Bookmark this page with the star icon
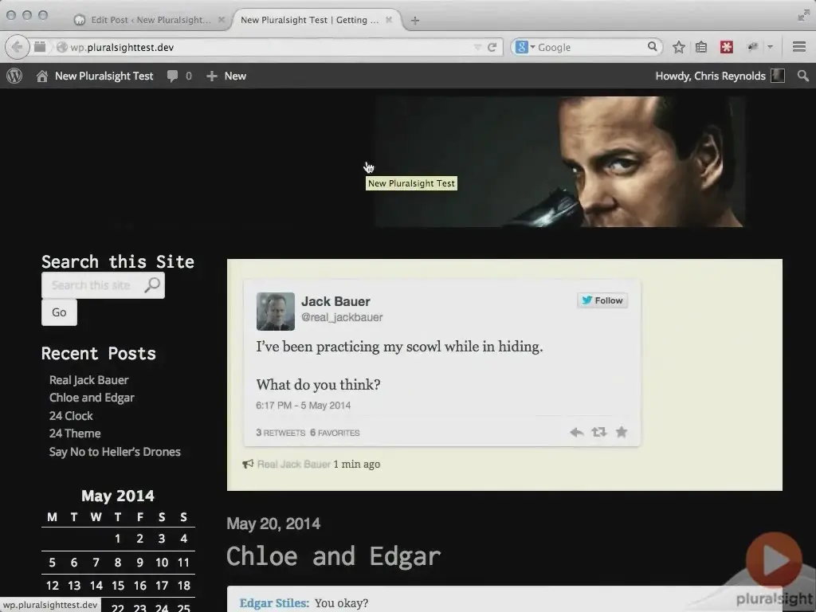The width and height of the screenshot is (816, 612). point(679,47)
